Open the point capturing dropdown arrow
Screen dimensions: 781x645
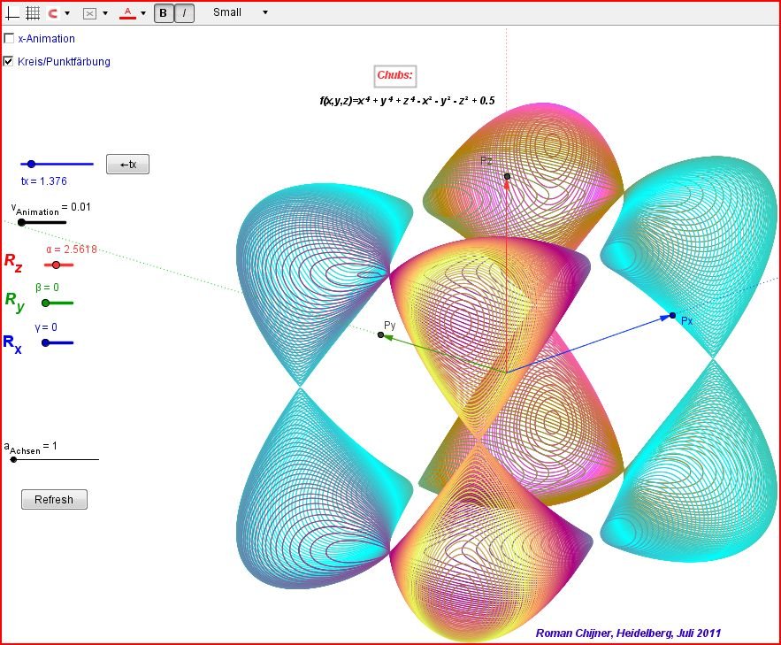pos(67,13)
